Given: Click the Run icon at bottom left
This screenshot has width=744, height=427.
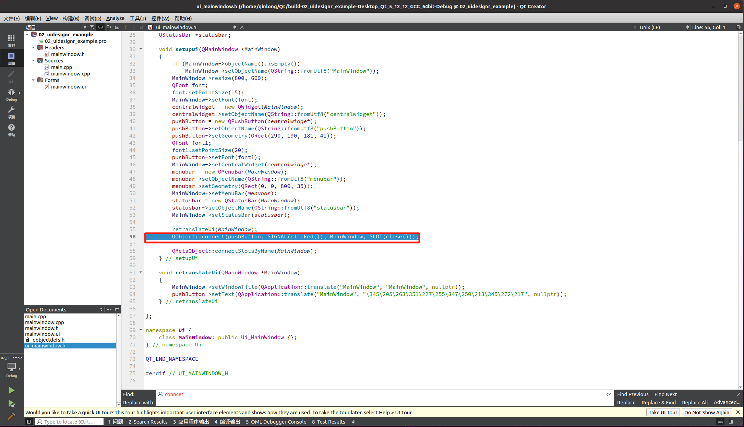Looking at the screenshot, I should (x=11, y=390).
